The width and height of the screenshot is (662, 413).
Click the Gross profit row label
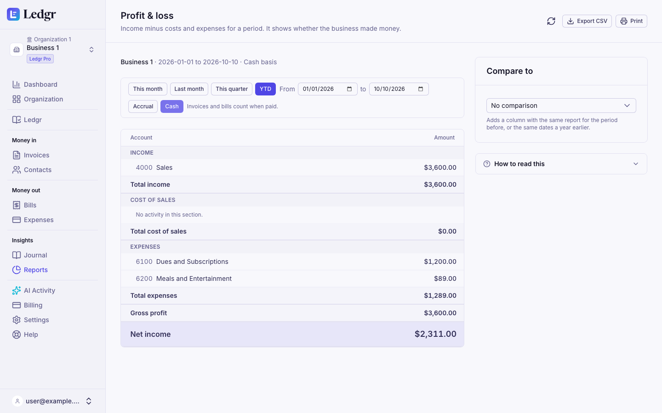coord(148,313)
